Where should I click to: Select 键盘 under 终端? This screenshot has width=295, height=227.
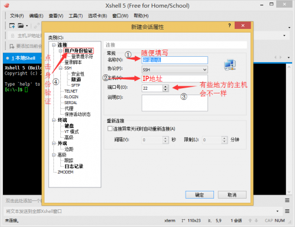click(69, 126)
